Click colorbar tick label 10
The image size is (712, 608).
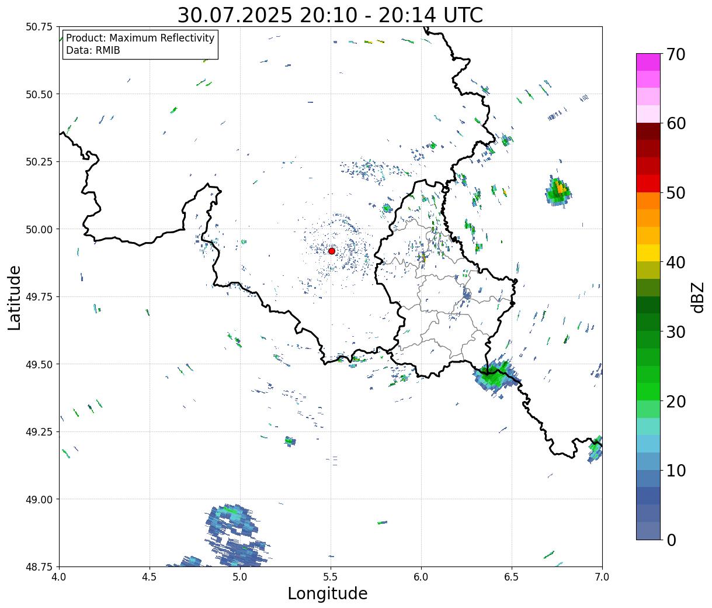(675, 471)
